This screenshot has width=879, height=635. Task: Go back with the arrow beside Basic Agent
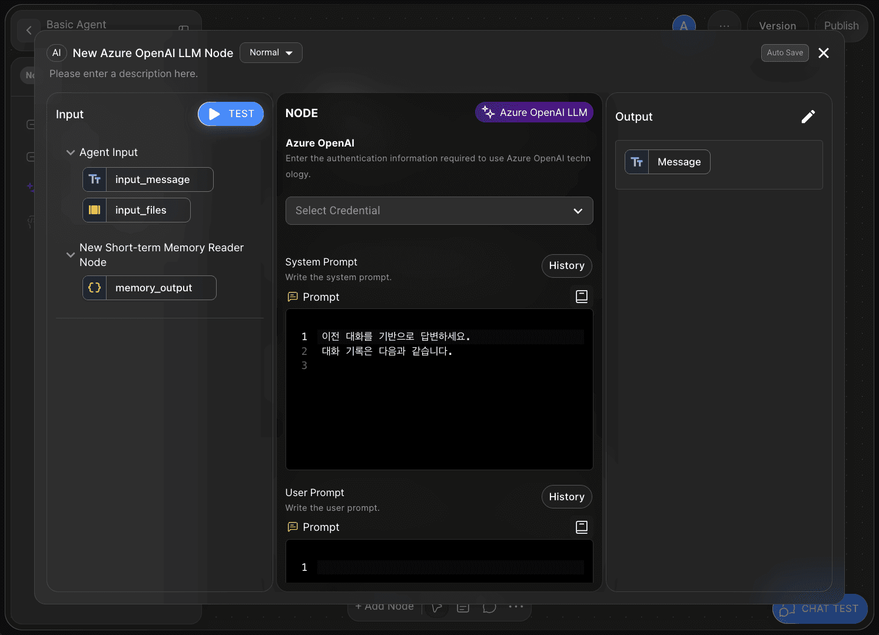[29, 30]
